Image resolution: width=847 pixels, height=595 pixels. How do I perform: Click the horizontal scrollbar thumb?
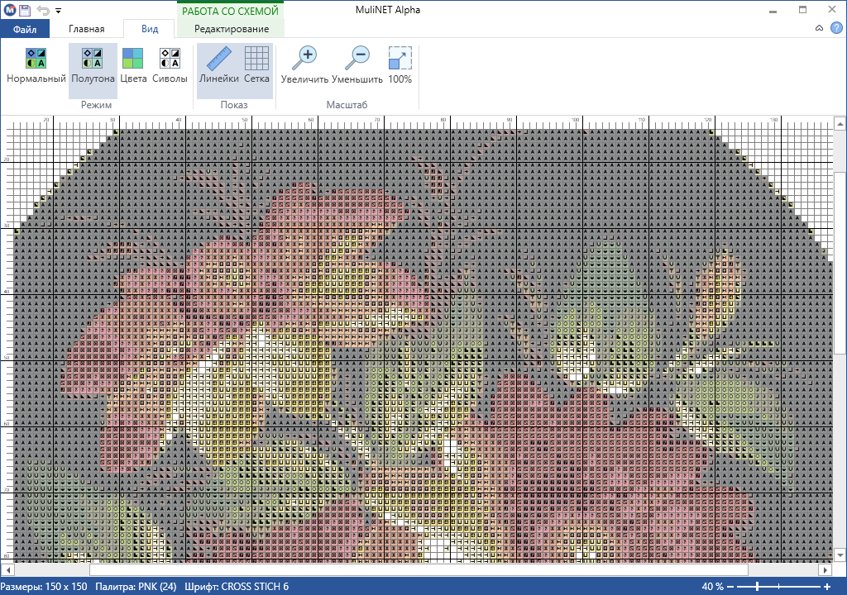click(419, 569)
